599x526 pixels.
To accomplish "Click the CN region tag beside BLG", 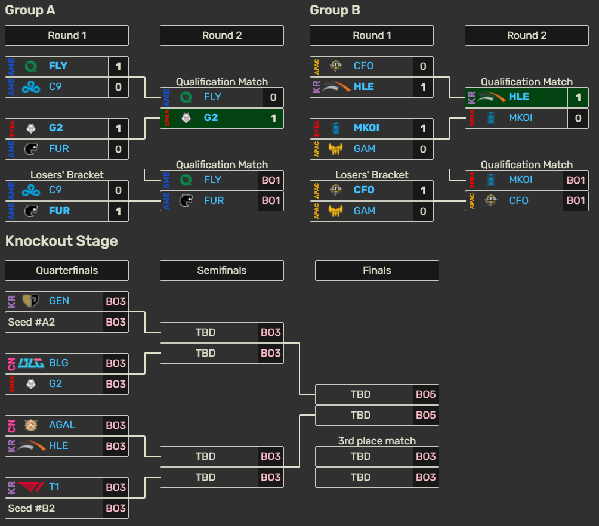I will coord(11,363).
